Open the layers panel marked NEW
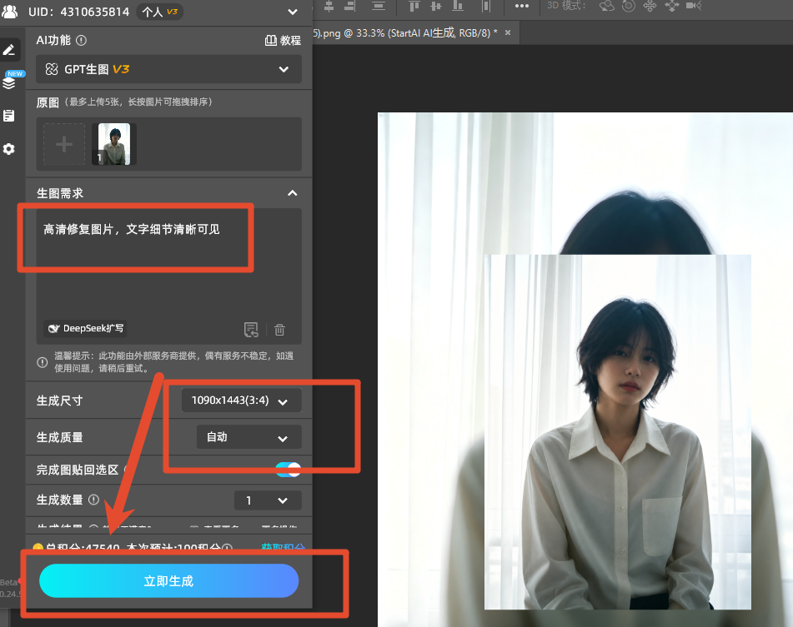Image resolution: width=793 pixels, height=627 pixels. 9,82
